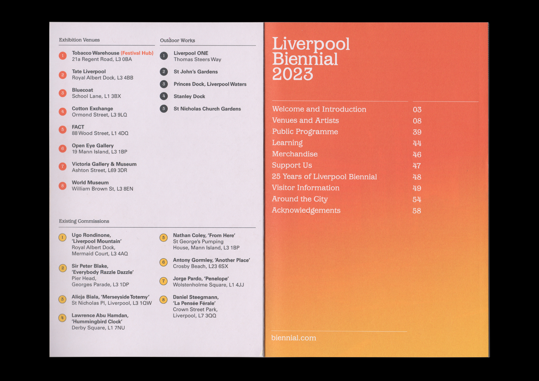
Task: Click address '19 Mann Island, L3 1BP'
Action: [x=99, y=152]
